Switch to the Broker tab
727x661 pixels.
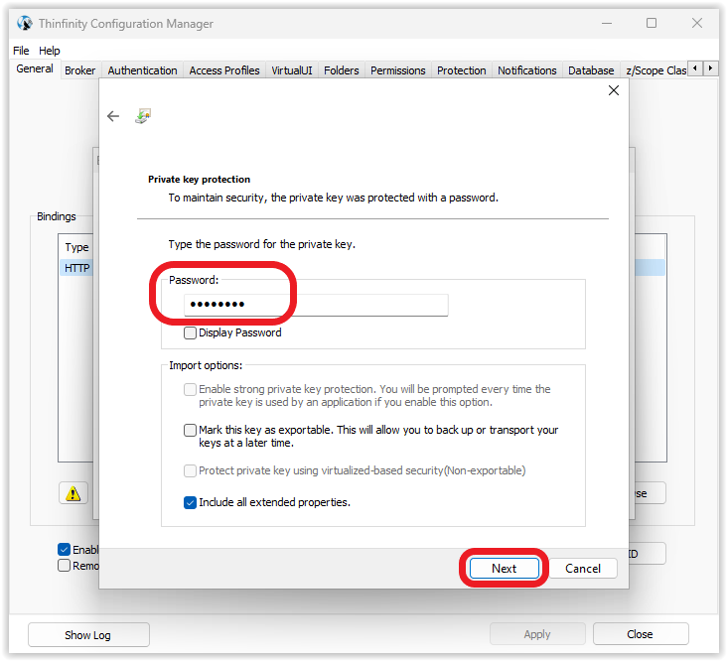click(x=80, y=70)
